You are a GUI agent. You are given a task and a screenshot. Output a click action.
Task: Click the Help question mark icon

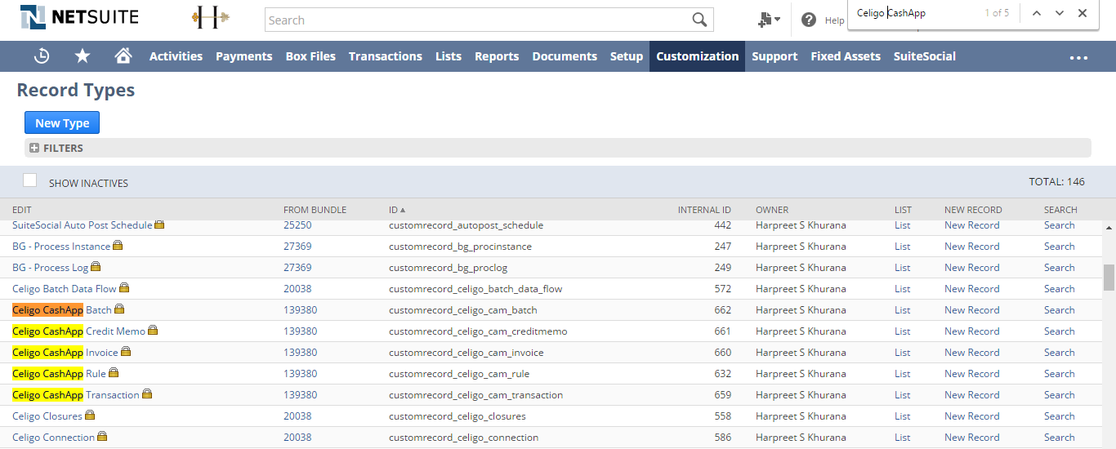click(x=809, y=20)
